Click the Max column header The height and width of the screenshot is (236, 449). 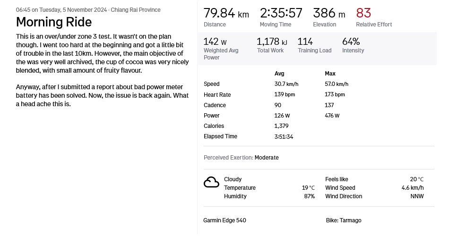[x=330, y=74]
